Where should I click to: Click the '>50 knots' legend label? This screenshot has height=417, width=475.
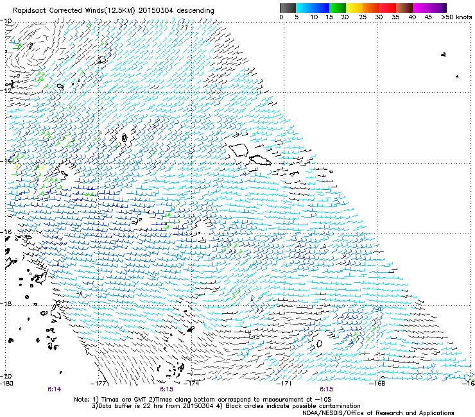point(456,17)
